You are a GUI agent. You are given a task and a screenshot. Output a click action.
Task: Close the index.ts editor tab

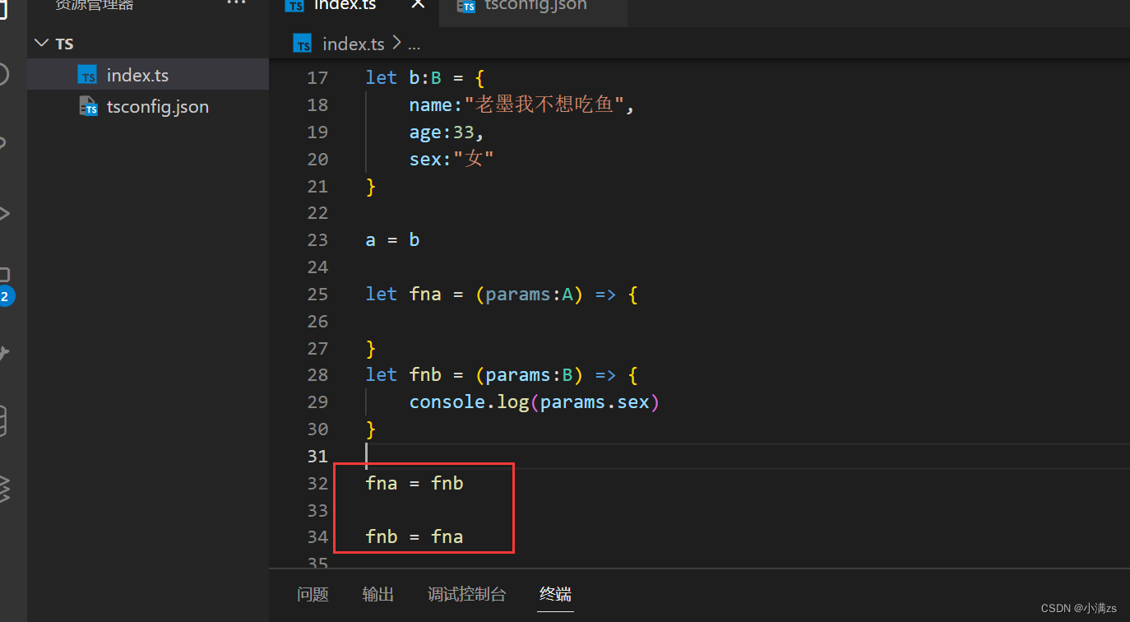(418, 4)
